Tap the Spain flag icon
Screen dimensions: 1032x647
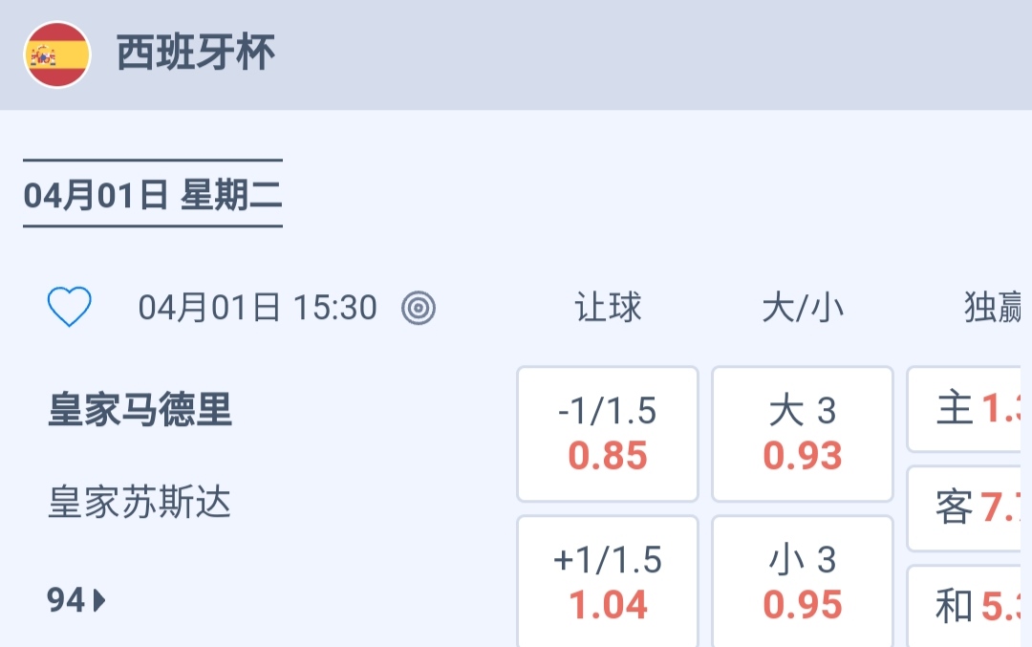(x=57, y=54)
